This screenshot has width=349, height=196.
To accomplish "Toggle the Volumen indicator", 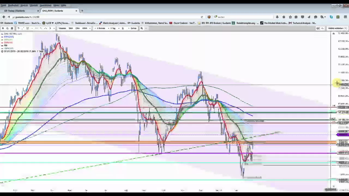I will pyautogui.click(x=62, y=28).
